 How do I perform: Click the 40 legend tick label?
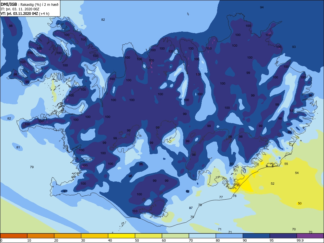(x=110, y=240)
